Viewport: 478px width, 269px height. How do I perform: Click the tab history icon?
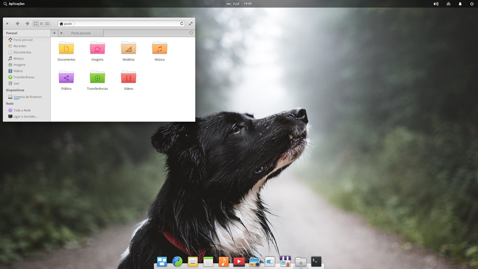(x=191, y=33)
